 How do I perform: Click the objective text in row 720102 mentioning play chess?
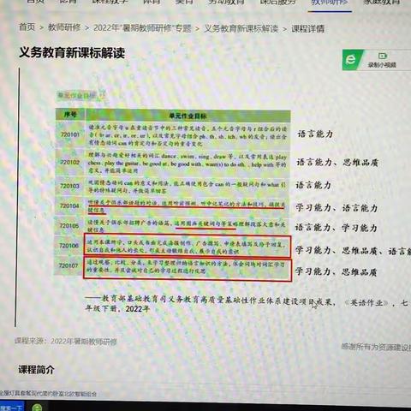point(188,164)
